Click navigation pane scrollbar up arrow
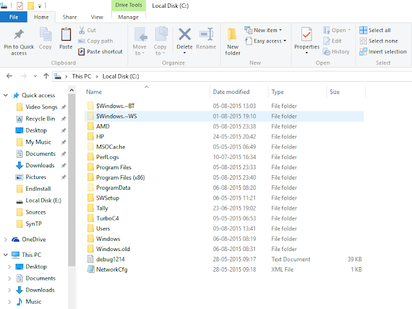 tap(71, 90)
